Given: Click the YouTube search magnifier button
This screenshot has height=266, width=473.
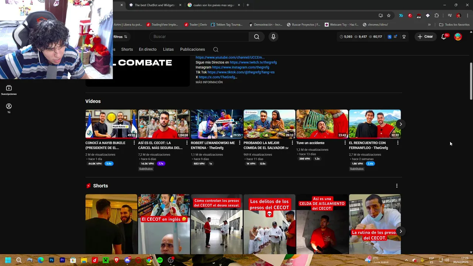Looking at the screenshot, I should tap(256, 37).
